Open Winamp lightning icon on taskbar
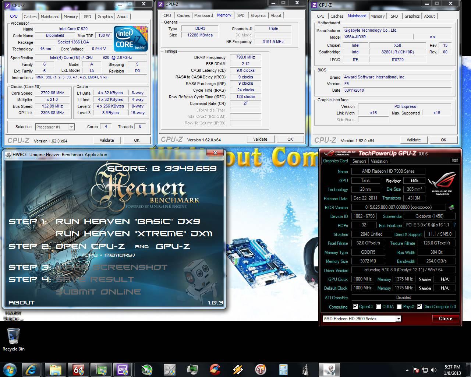 [238, 369]
